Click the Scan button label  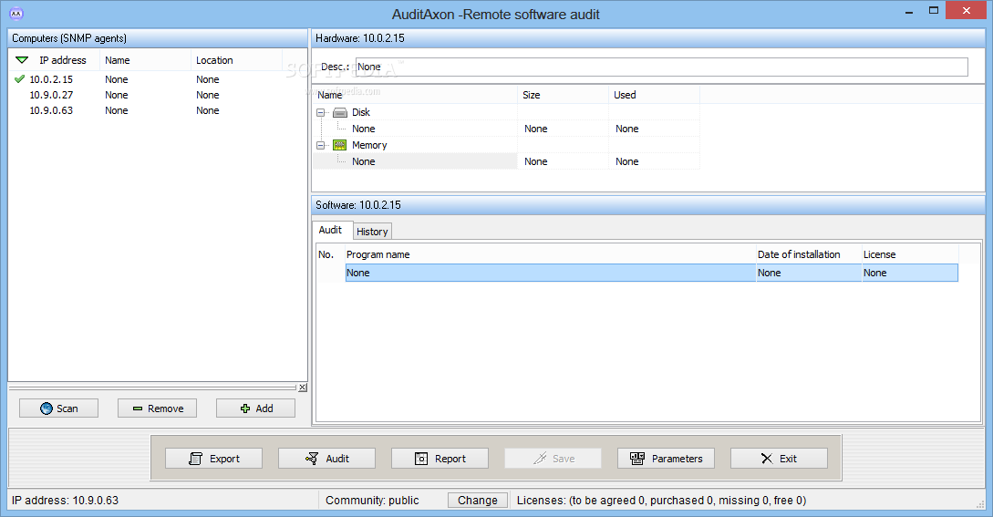pyautogui.click(x=67, y=408)
